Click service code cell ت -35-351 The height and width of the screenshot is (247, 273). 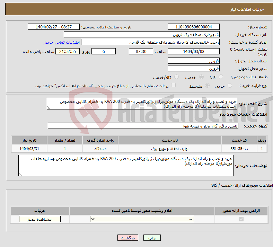pyautogui.click(x=239, y=149)
